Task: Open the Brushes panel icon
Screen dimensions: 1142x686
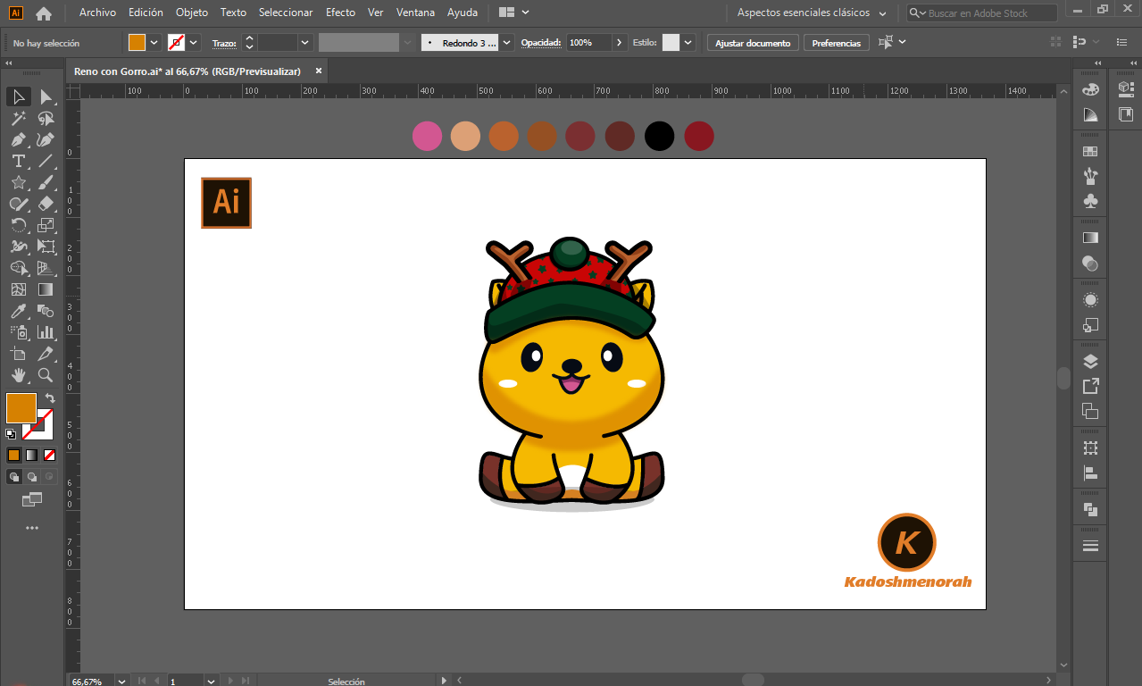Action: pos(1090,177)
